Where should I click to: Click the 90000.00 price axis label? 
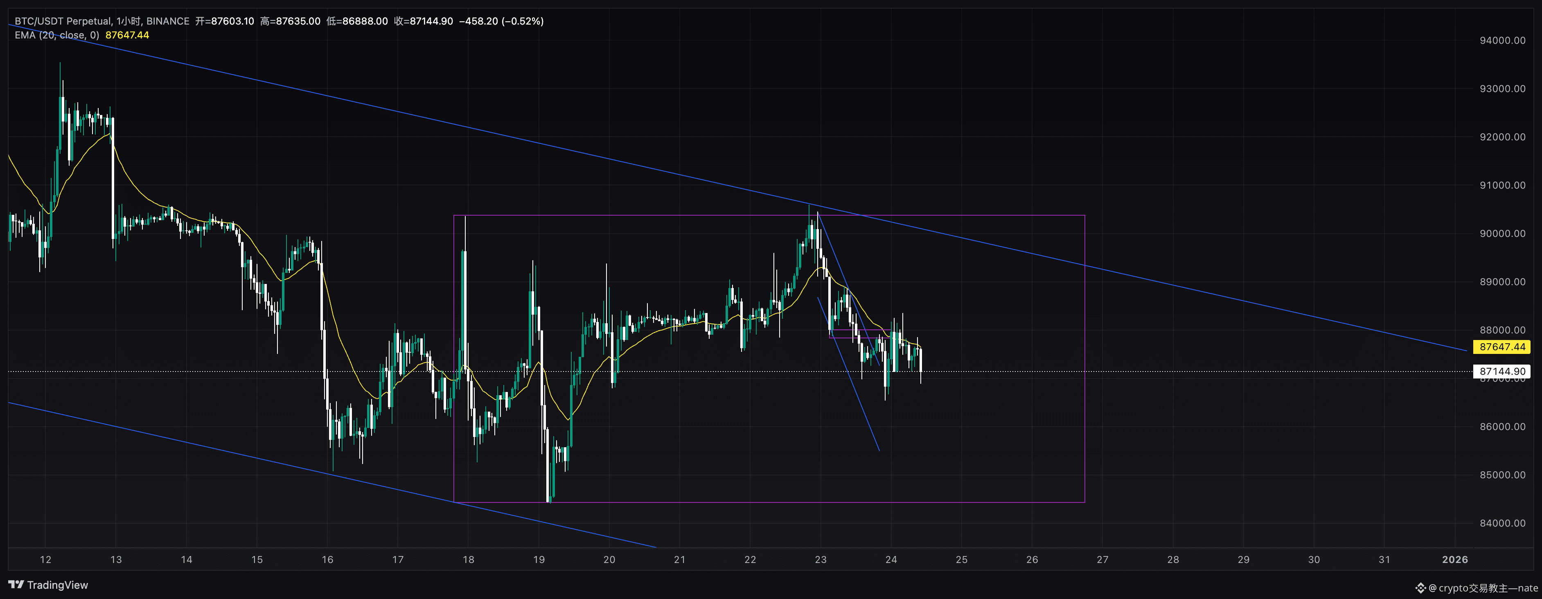pos(1502,233)
